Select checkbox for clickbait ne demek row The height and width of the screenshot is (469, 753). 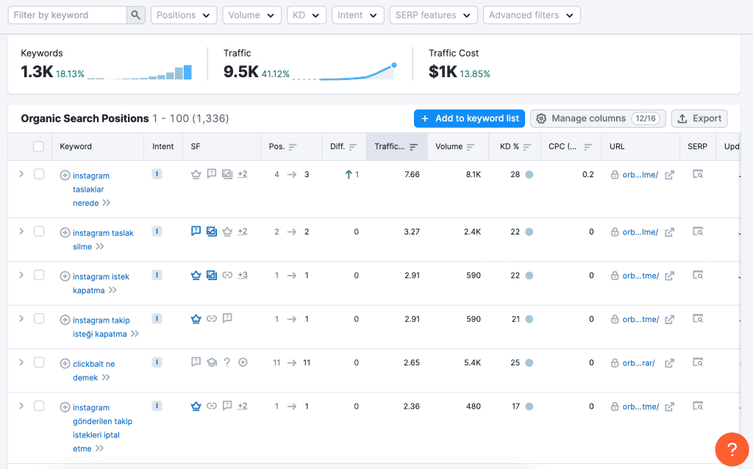pos(39,362)
